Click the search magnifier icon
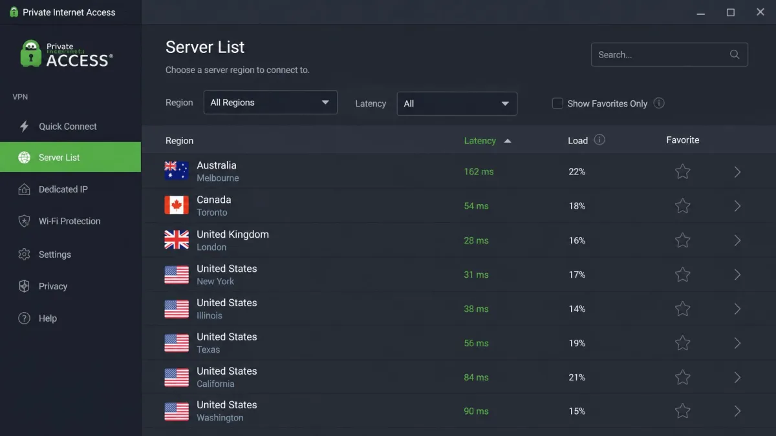Image resolution: width=776 pixels, height=436 pixels. click(735, 55)
